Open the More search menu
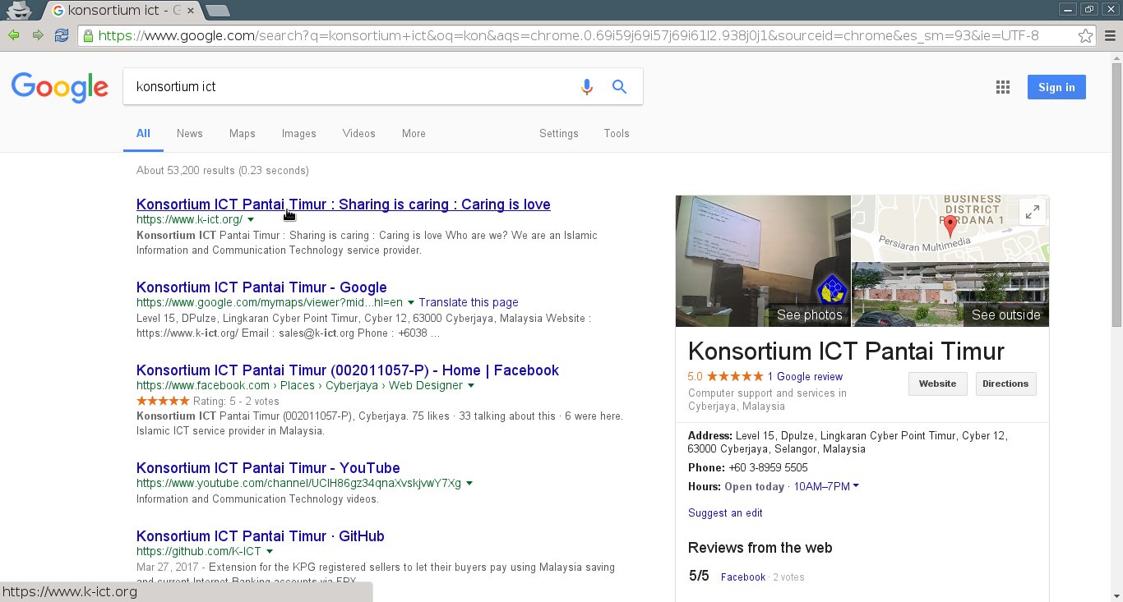1123x602 pixels. 414,133
